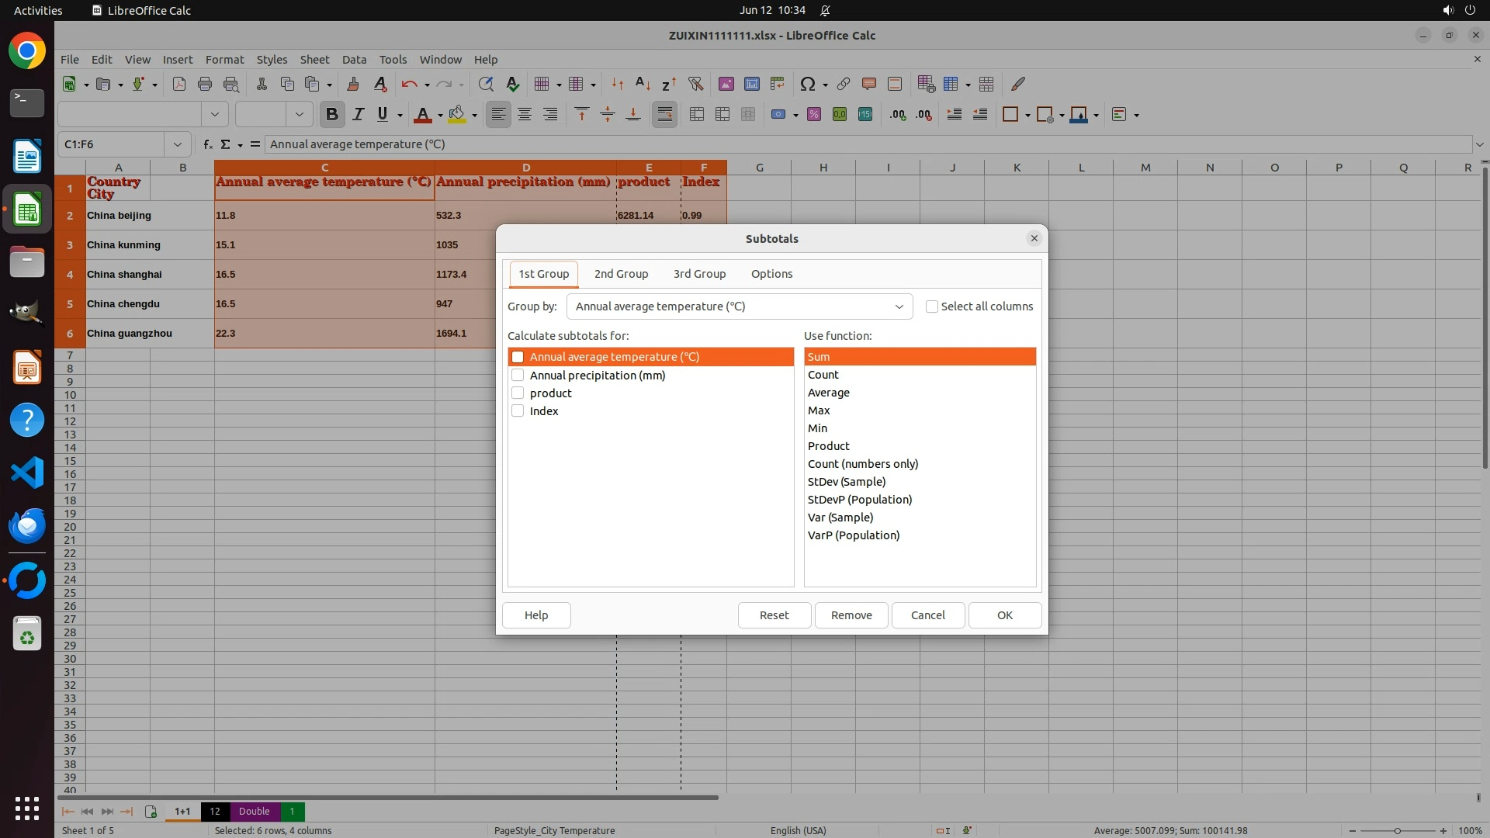Expand the font size dropdown
Image resolution: width=1490 pixels, height=838 pixels.
point(299,115)
